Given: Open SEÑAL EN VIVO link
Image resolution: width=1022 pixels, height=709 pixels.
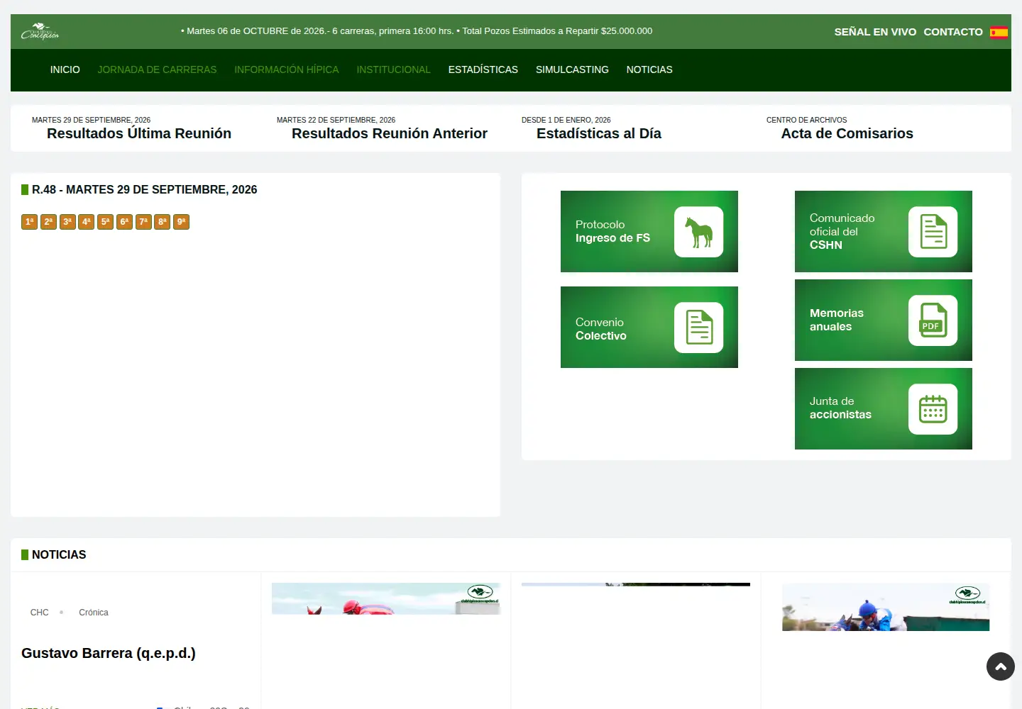Looking at the screenshot, I should coord(875,32).
